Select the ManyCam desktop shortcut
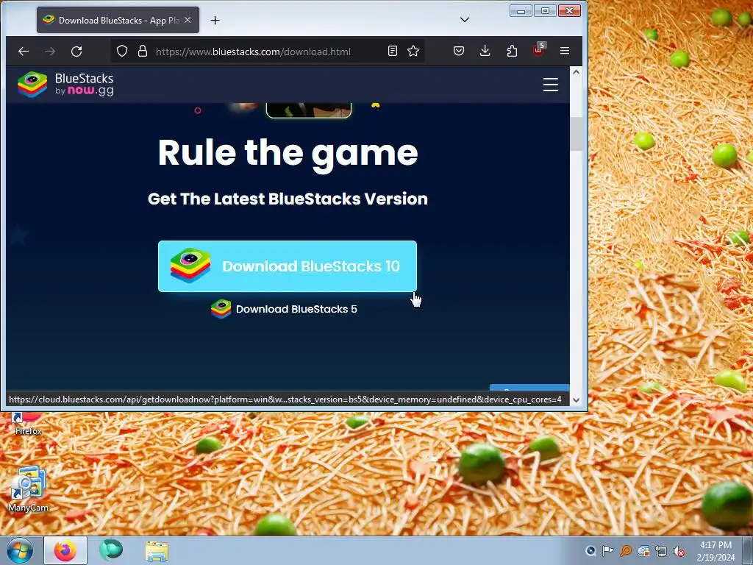 29,488
